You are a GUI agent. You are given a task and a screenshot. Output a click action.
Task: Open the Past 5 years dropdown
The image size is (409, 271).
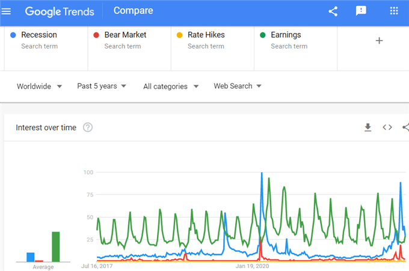coord(102,86)
